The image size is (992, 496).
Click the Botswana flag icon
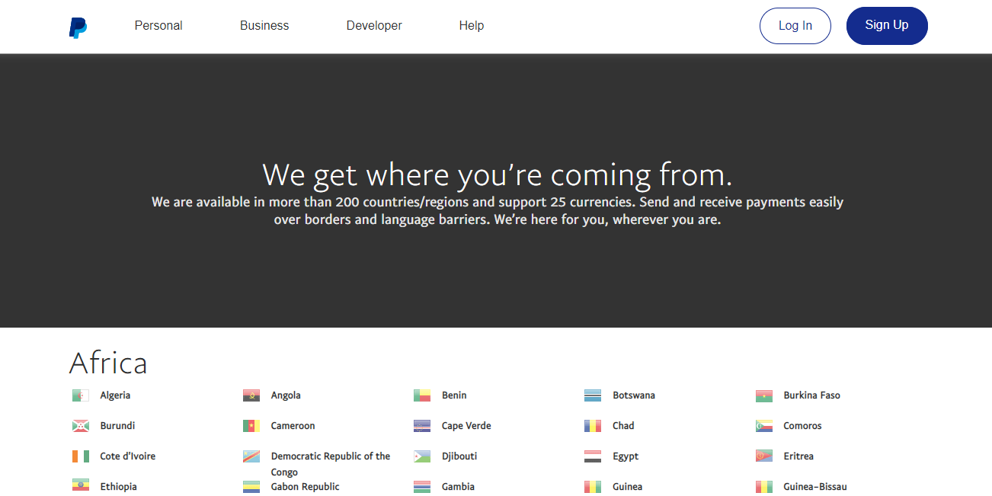593,395
